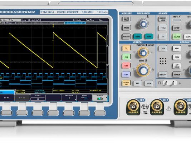Click the green trigger SOURCE button
This screenshot has height=143, width=191.
click(x=177, y=36)
